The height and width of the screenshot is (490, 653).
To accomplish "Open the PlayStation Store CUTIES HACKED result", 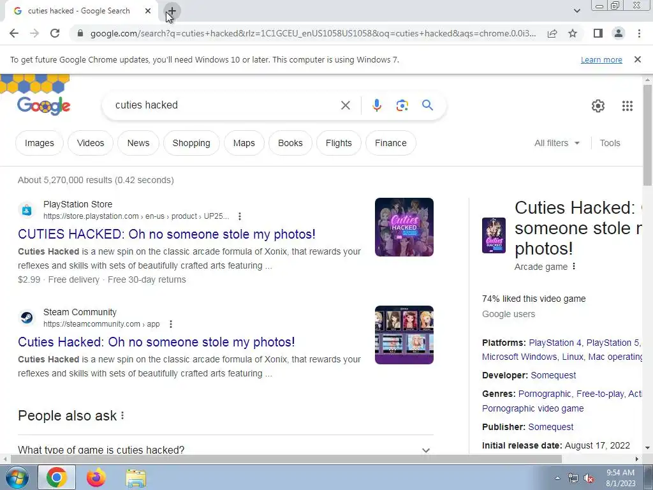I will coord(166,234).
